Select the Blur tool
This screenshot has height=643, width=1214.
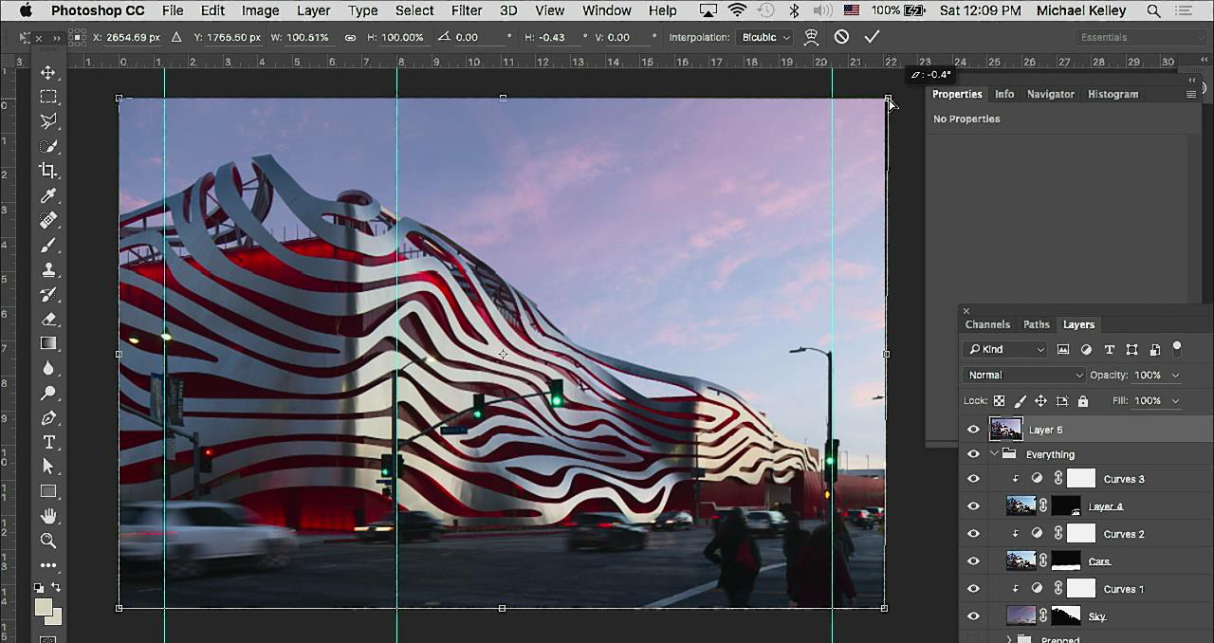(48, 369)
